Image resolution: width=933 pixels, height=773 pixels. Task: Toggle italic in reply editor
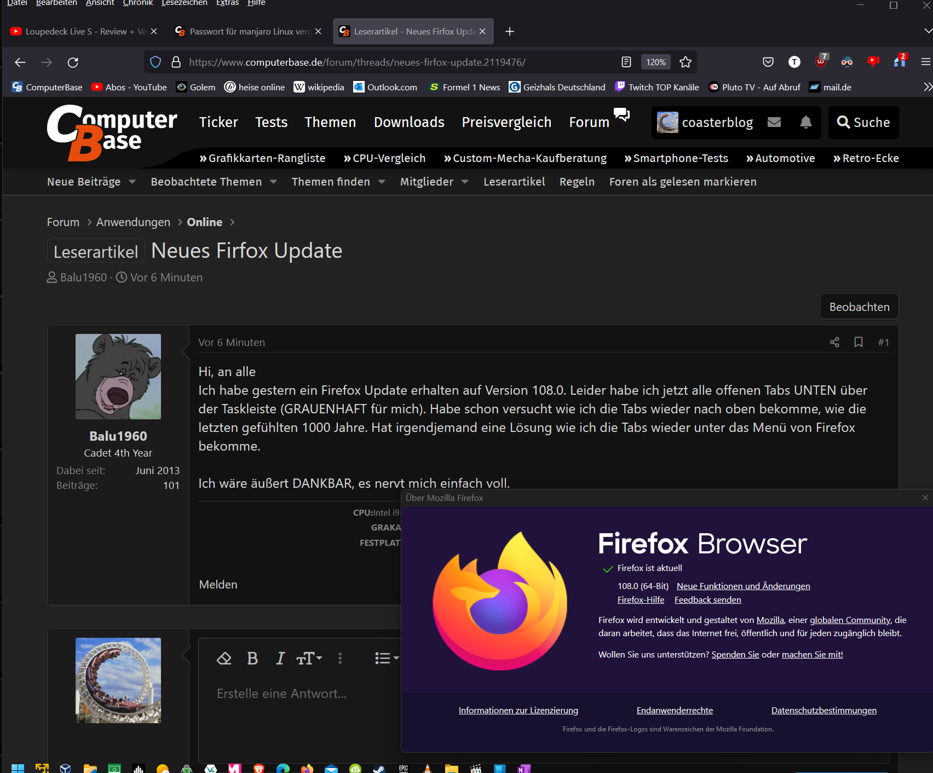pos(280,658)
